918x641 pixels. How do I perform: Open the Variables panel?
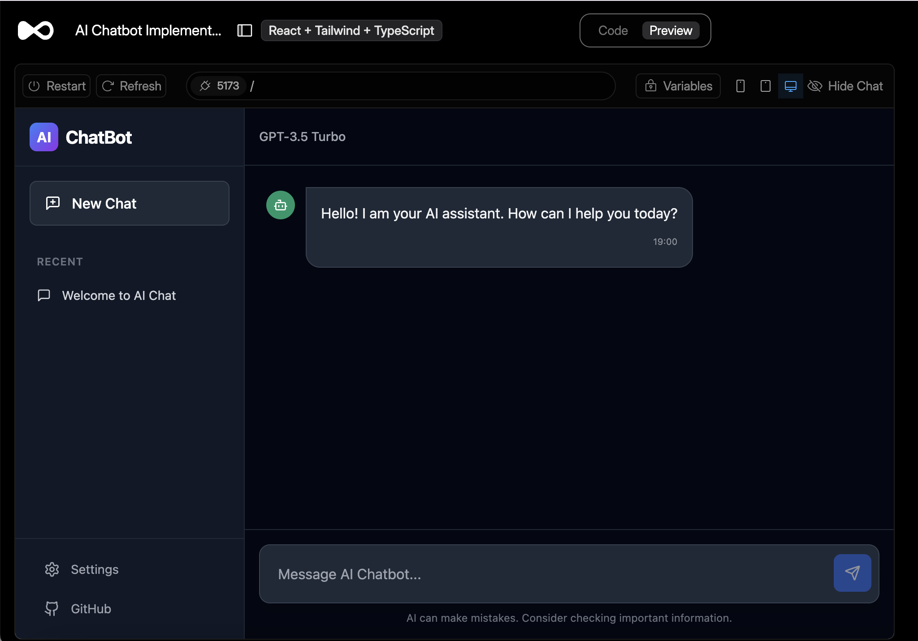678,86
